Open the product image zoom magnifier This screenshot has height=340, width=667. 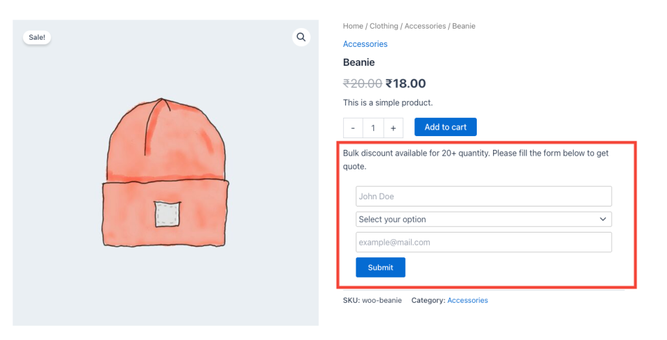pyautogui.click(x=301, y=37)
